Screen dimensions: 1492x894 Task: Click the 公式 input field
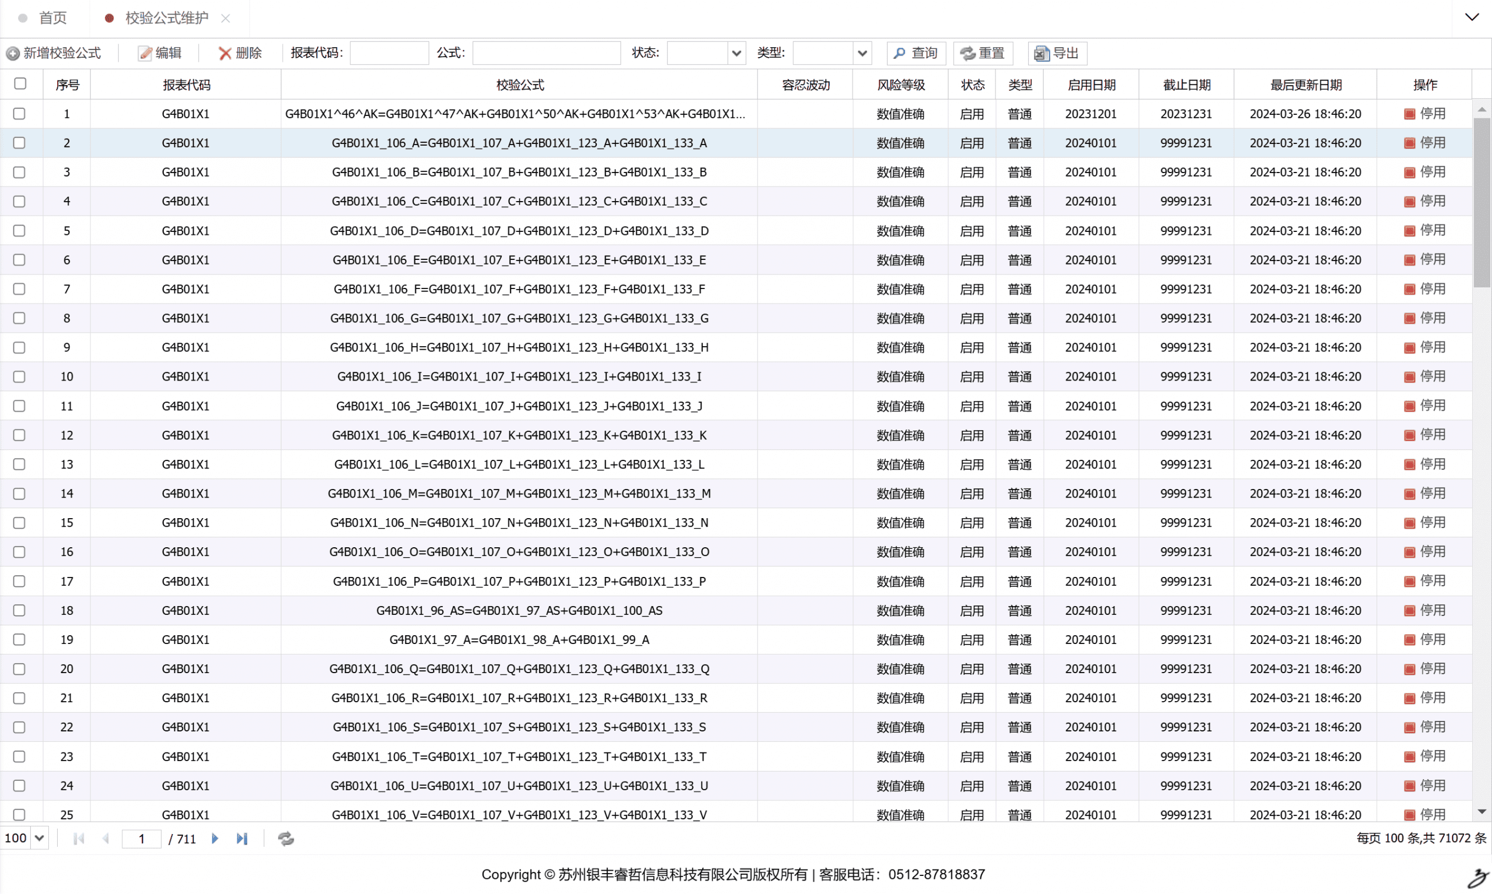pyautogui.click(x=546, y=53)
